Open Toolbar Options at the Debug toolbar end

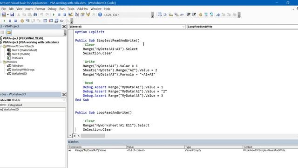point(72,21)
